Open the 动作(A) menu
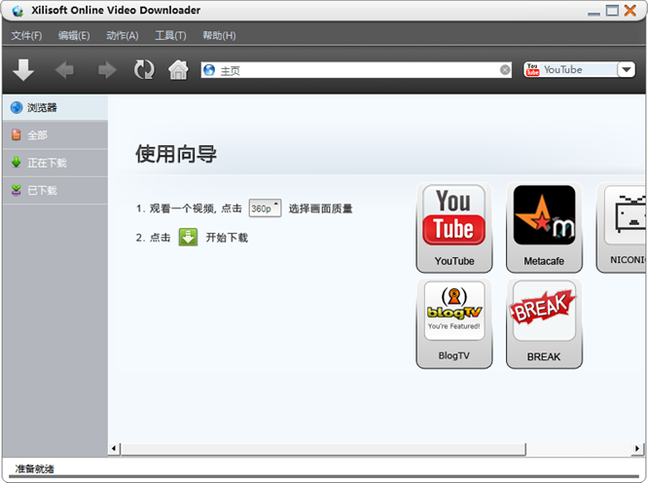Screen dimensions: 648x483 coord(123,36)
